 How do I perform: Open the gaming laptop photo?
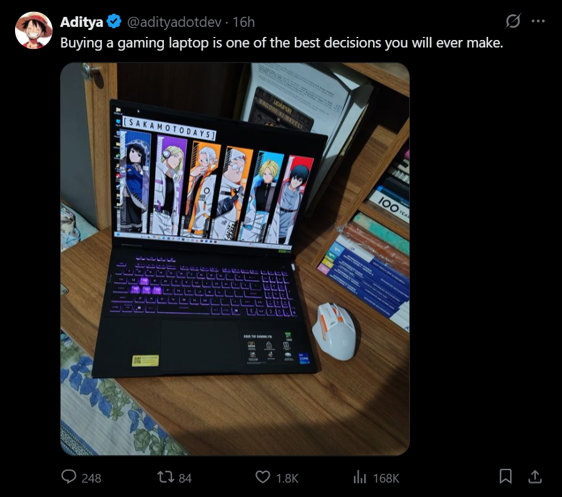pos(235,259)
